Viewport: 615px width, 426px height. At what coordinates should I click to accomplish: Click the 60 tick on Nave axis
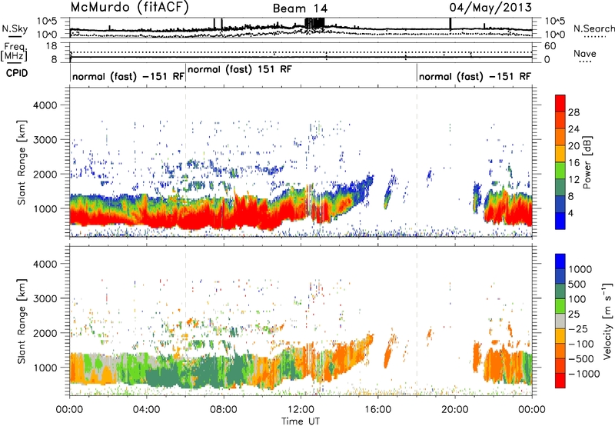[x=550, y=46]
